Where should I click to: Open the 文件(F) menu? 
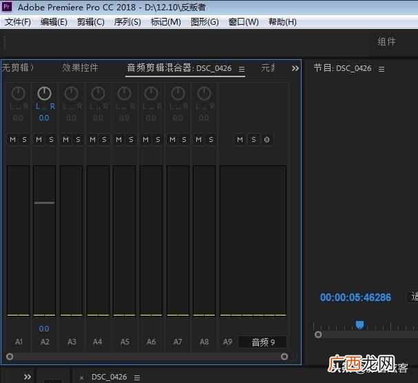tap(18, 22)
